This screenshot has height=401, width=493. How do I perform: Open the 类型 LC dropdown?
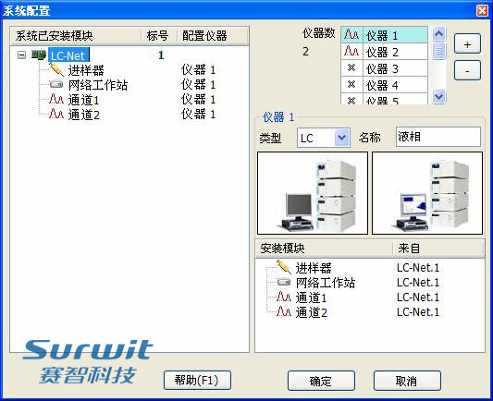point(341,138)
